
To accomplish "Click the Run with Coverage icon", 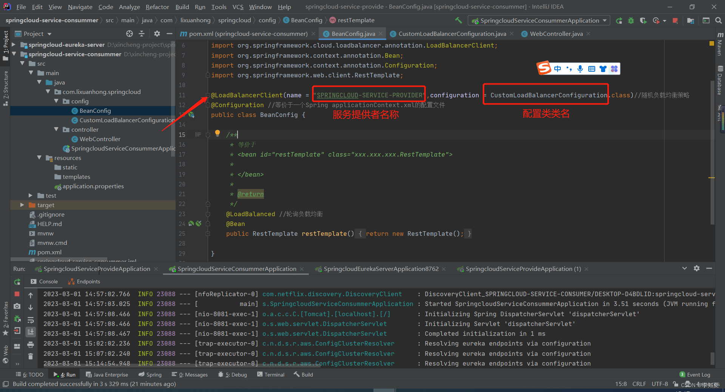I will (x=643, y=21).
